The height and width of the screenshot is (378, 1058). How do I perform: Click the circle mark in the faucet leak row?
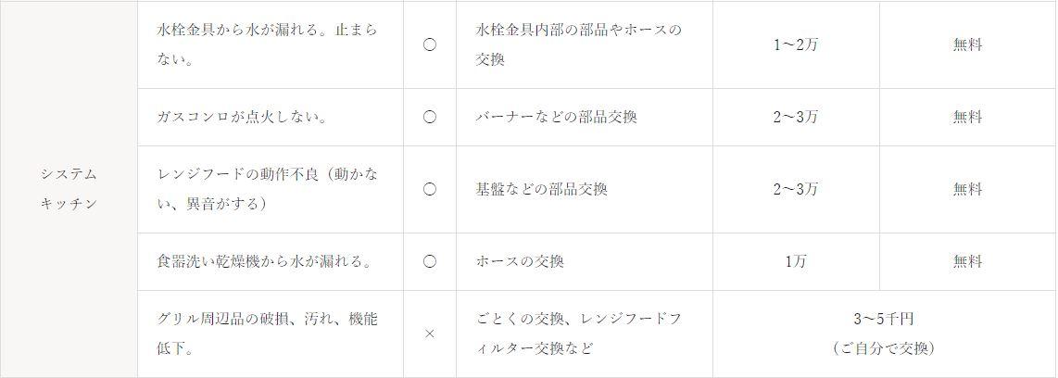[429, 44]
